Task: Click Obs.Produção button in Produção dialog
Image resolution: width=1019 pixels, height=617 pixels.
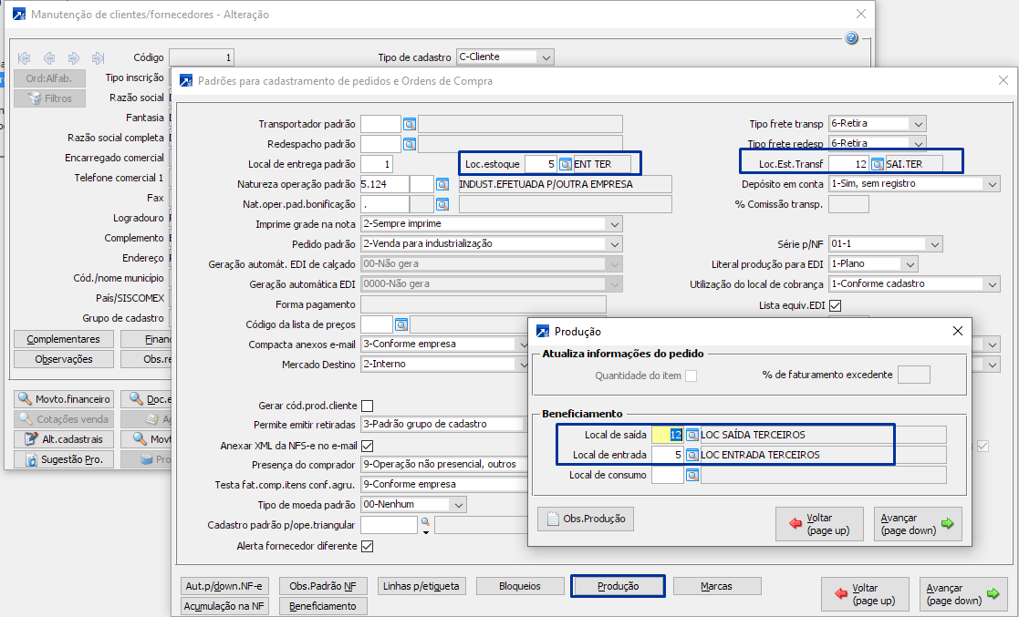Action: coord(586,519)
